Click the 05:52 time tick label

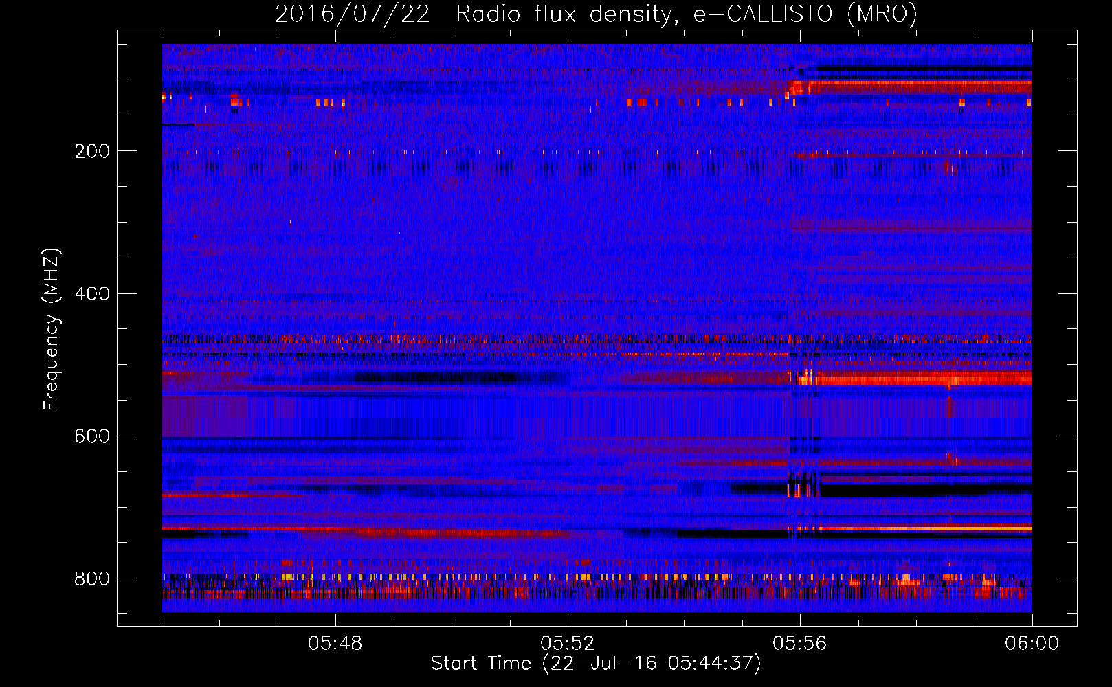click(568, 644)
